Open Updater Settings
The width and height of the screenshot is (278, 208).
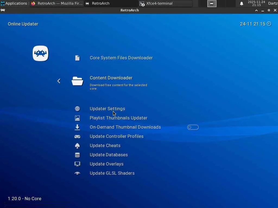click(108, 109)
